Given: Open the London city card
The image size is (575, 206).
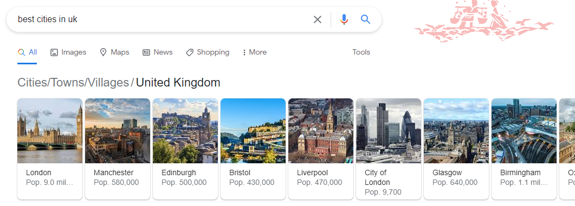Looking at the screenshot, I should click(x=50, y=149).
